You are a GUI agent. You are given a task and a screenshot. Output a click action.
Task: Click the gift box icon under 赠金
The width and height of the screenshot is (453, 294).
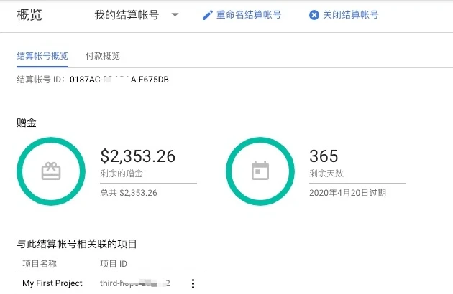pos(50,171)
